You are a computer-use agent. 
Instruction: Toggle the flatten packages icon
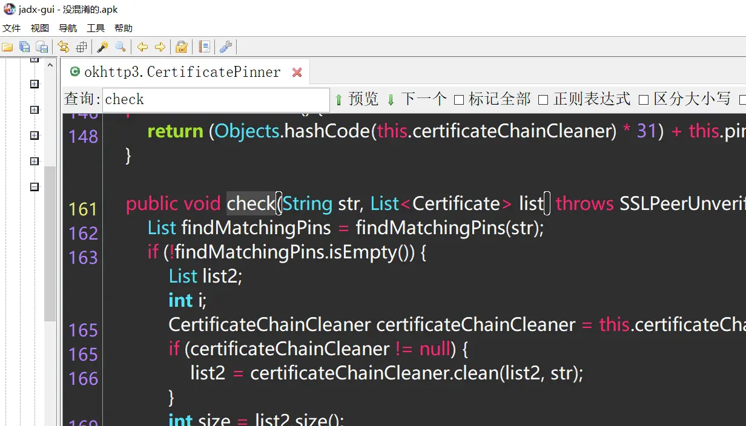tap(81, 47)
